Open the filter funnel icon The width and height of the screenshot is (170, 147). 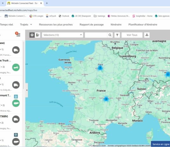117,35
